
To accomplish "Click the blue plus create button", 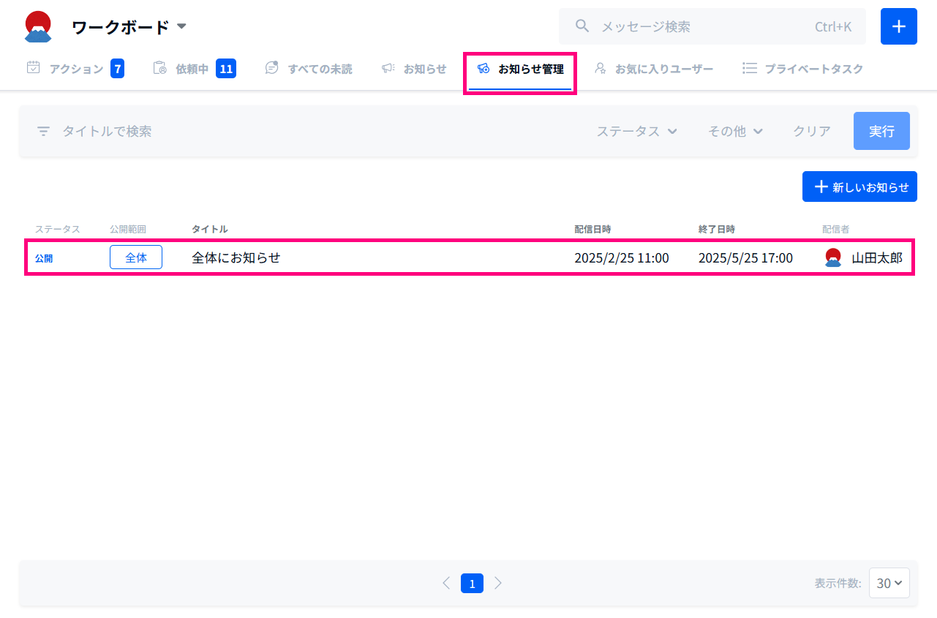I will (x=898, y=27).
